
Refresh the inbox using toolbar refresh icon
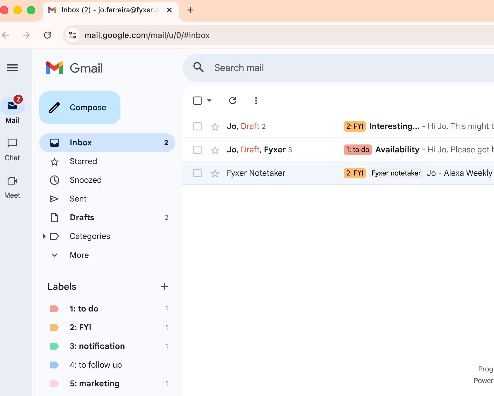233,101
